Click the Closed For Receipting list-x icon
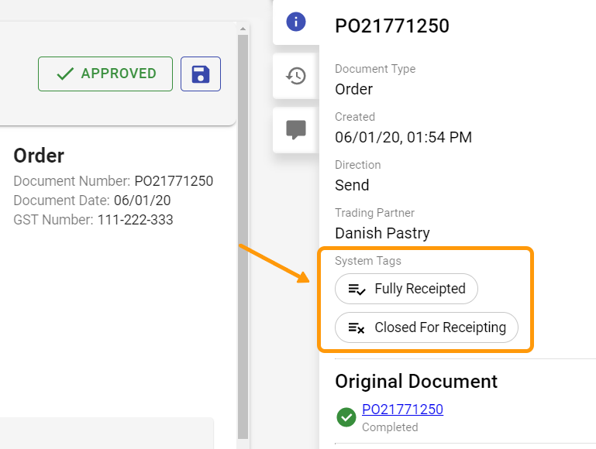Viewport: 596px width, 449px height. tap(357, 327)
